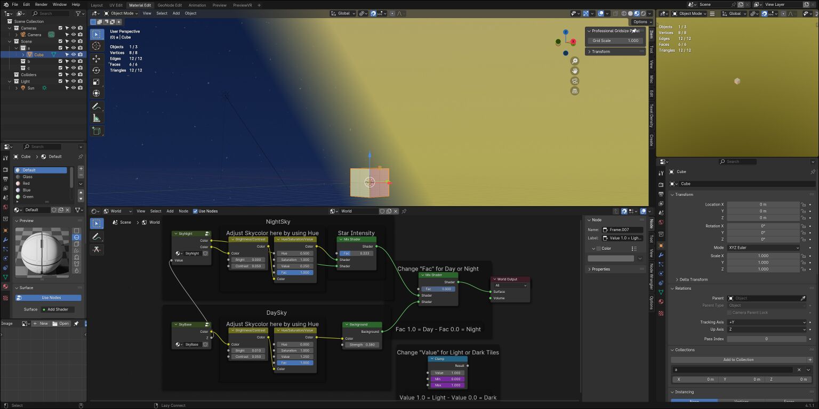Enable the Use Nodes checkbox in the shader editor
Viewport: 819px width, 409px height.
pos(195,211)
